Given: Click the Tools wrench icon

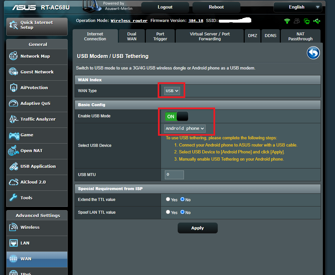Looking at the screenshot, I should [x=13, y=198].
